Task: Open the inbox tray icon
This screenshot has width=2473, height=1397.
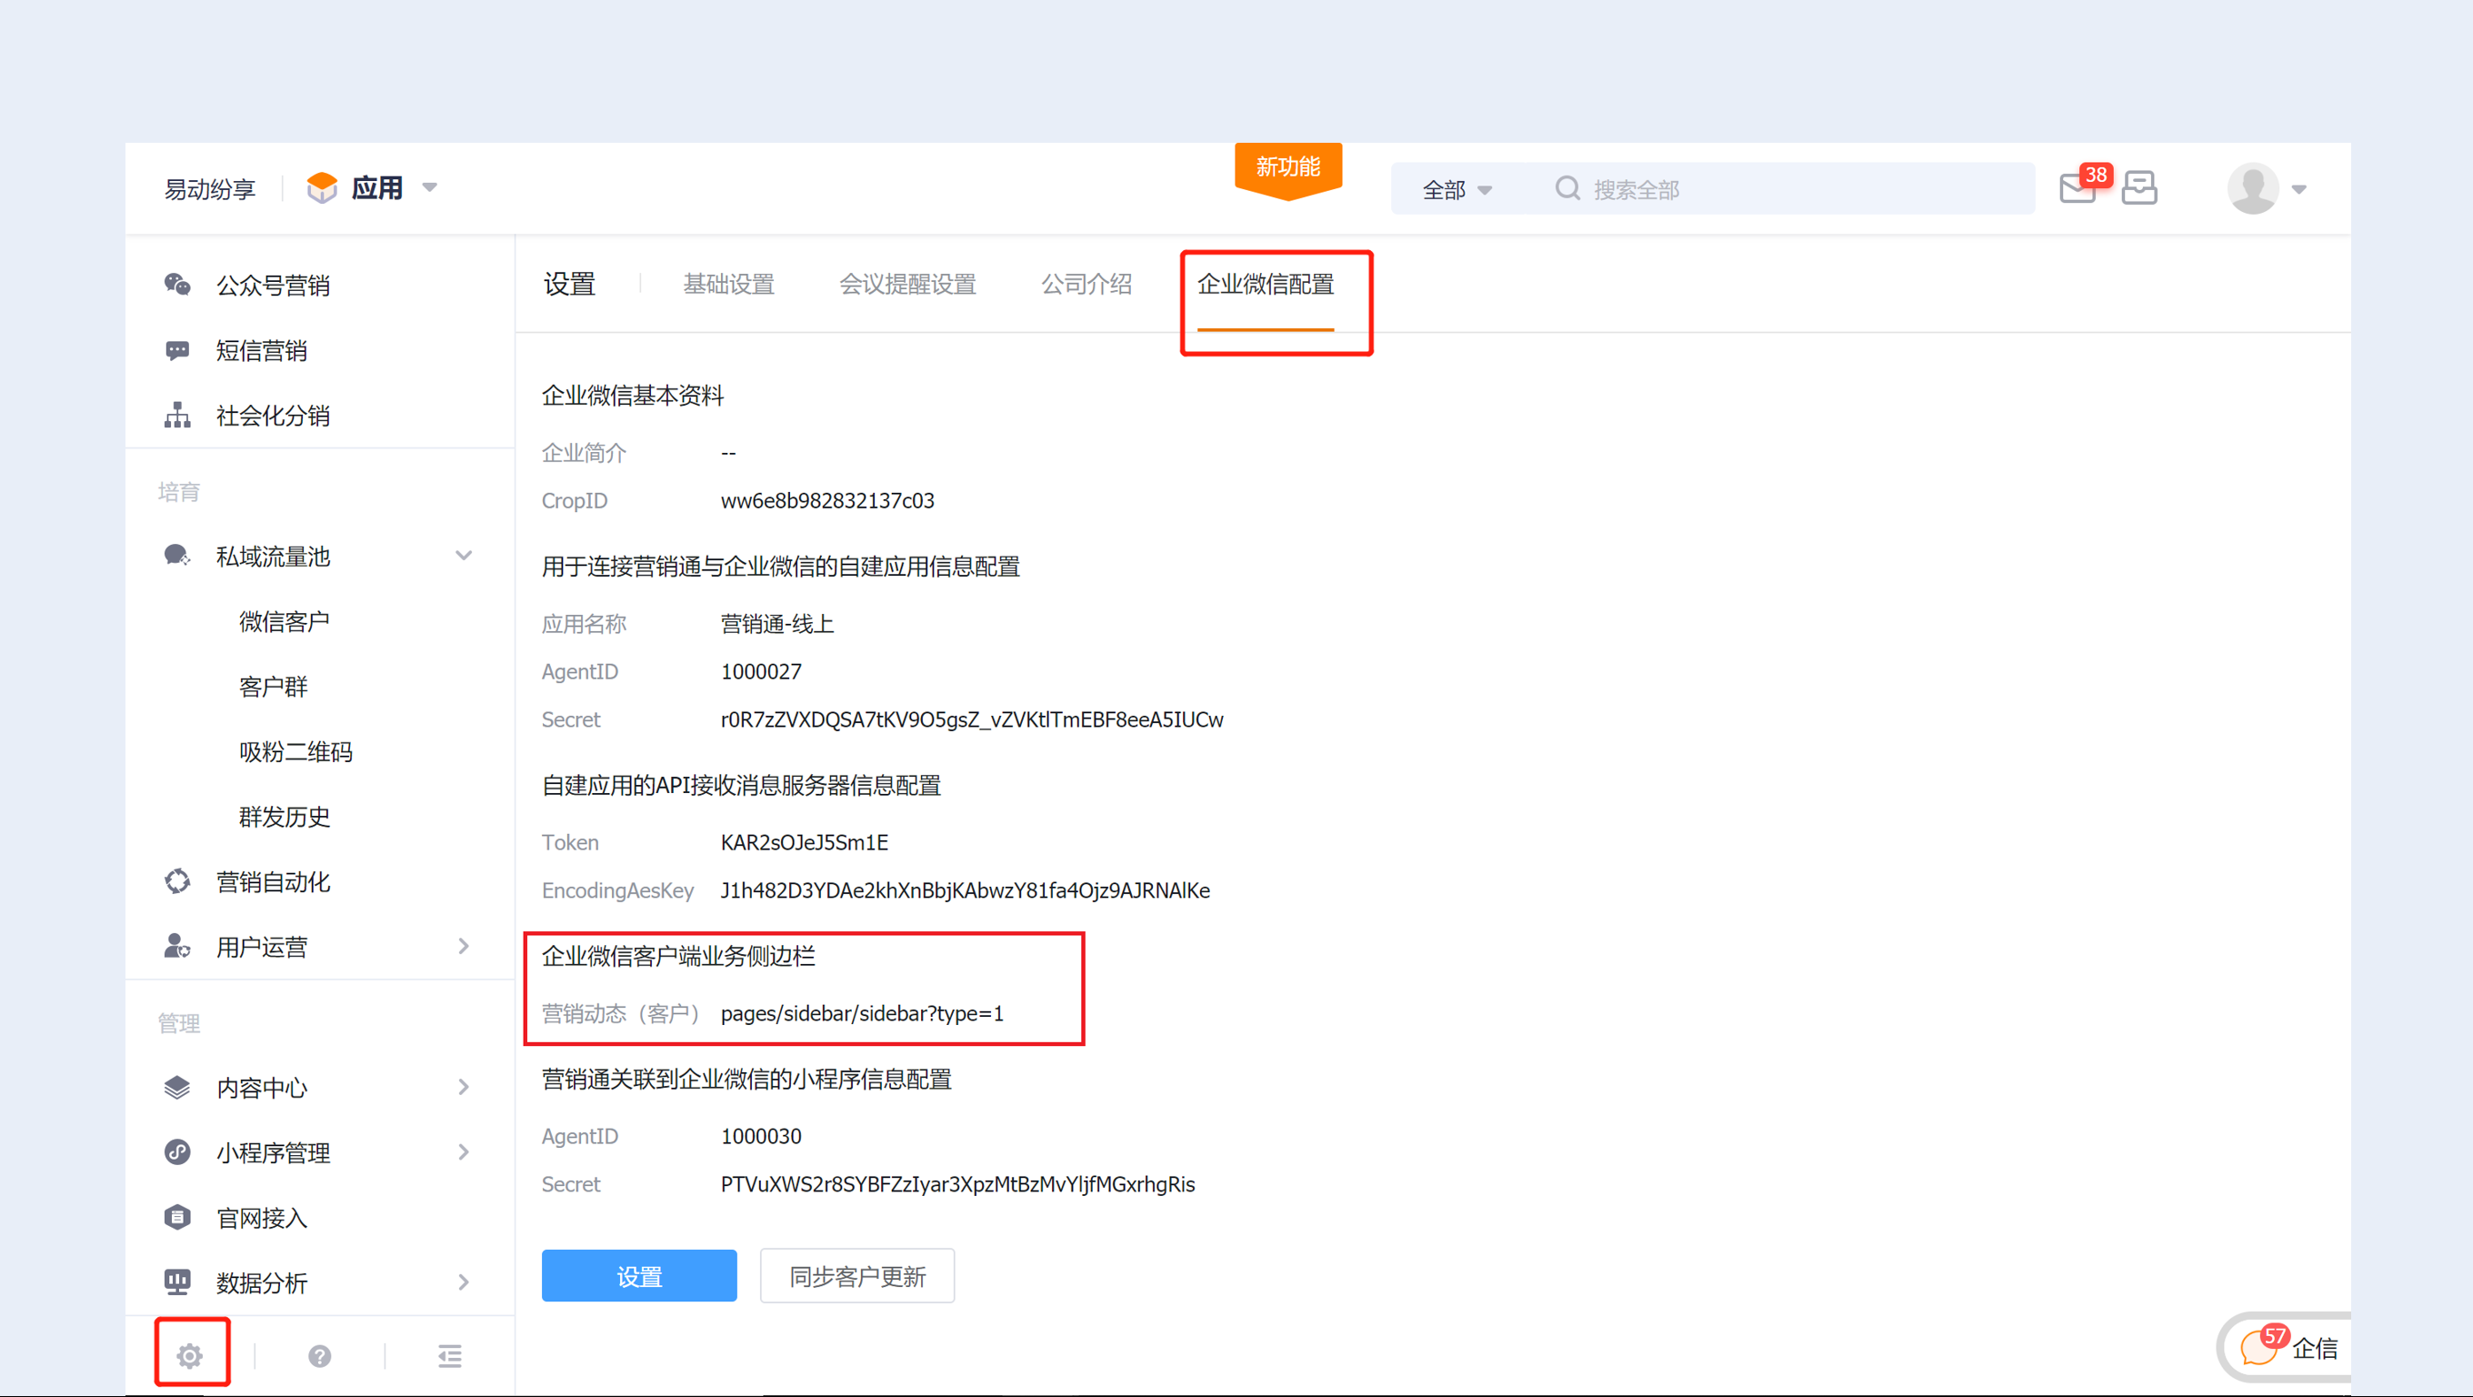Action: point(2139,188)
